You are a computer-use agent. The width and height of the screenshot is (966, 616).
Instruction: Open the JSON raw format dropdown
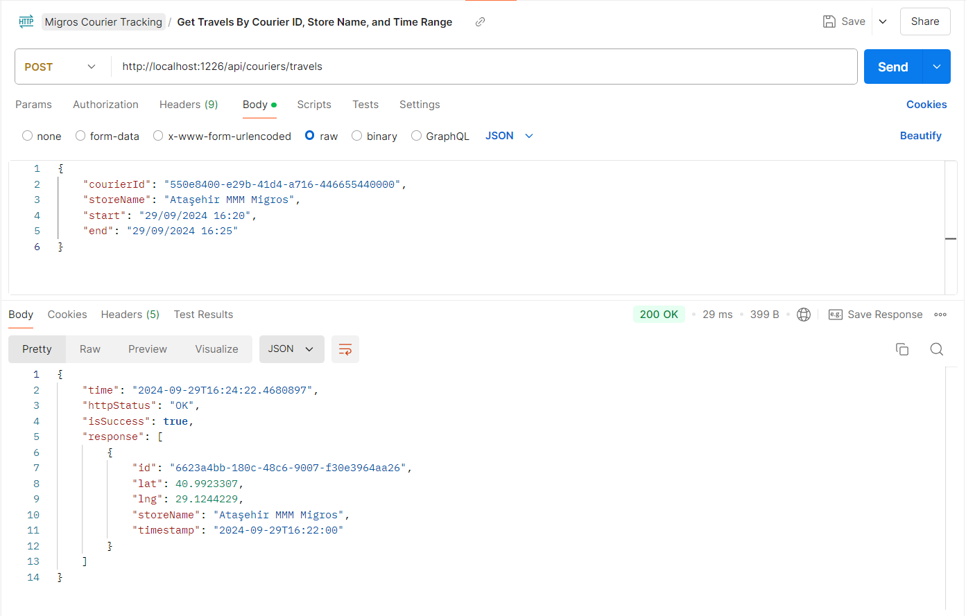[x=509, y=136]
